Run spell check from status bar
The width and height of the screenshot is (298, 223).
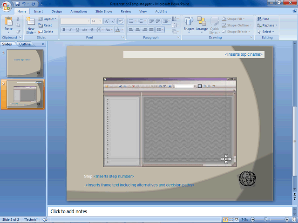click(x=45, y=219)
